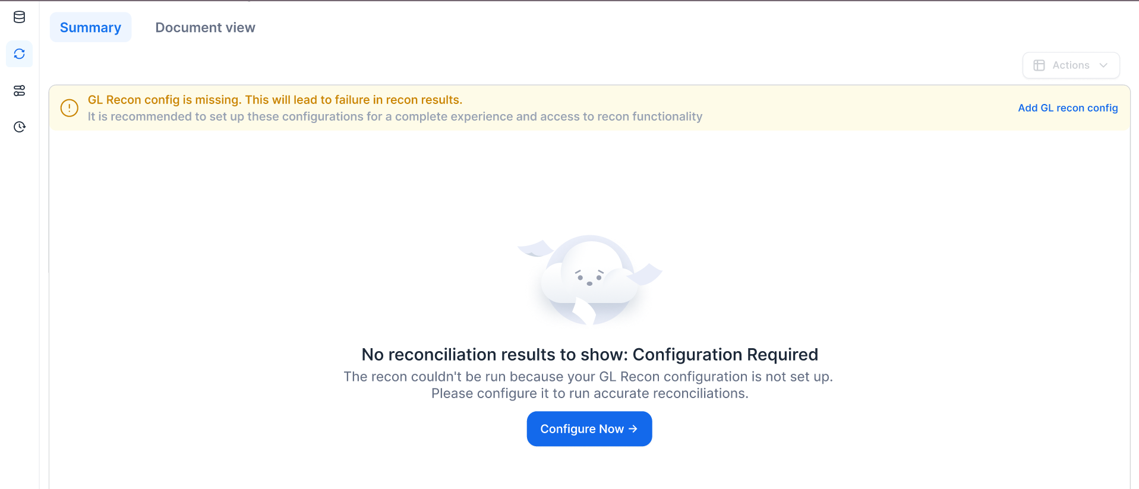
Task: Open the database icon in sidebar
Action: pyautogui.click(x=19, y=17)
